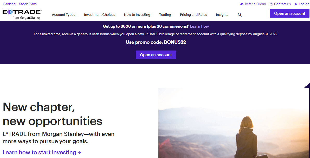Open the Trading menu
The width and height of the screenshot is (310, 158).
[165, 15]
